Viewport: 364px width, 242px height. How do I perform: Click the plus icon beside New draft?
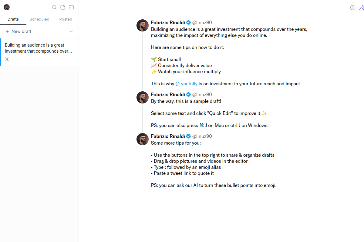7,31
